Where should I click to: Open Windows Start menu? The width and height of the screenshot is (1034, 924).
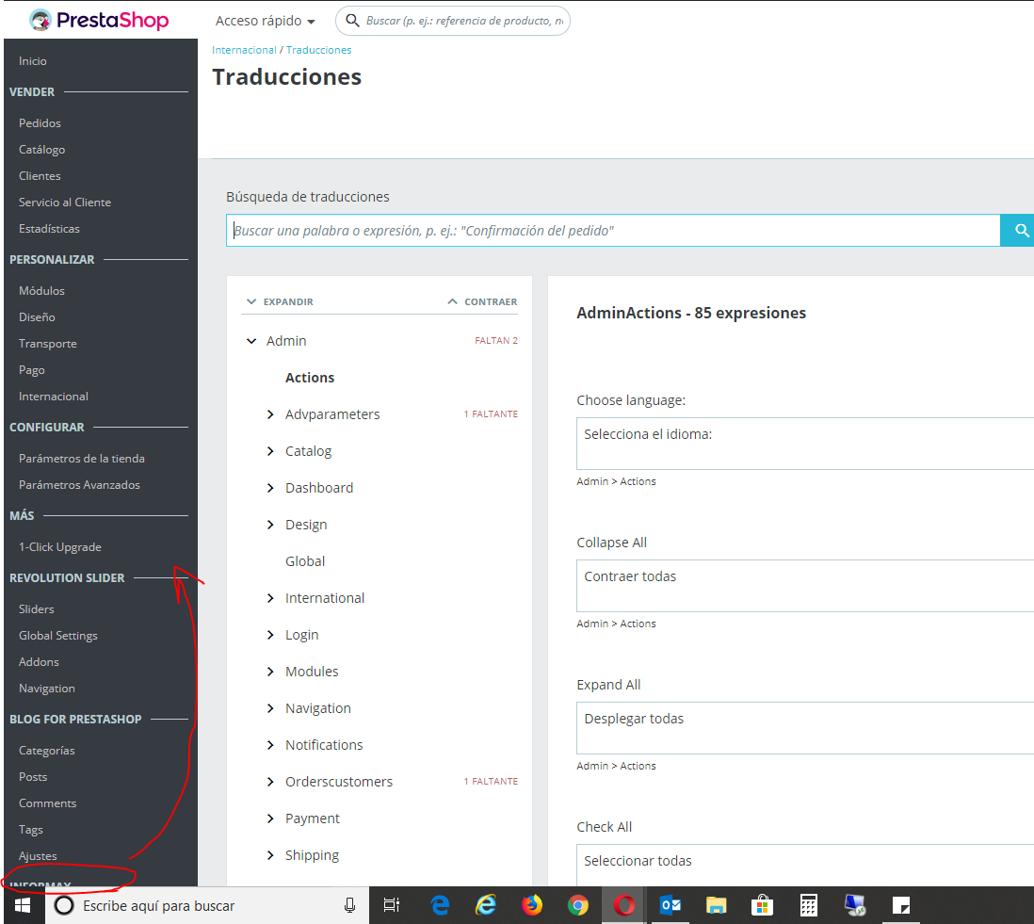(x=23, y=905)
